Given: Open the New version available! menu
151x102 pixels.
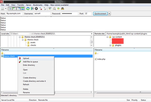Looking at the screenshot, I should pos(59,5).
